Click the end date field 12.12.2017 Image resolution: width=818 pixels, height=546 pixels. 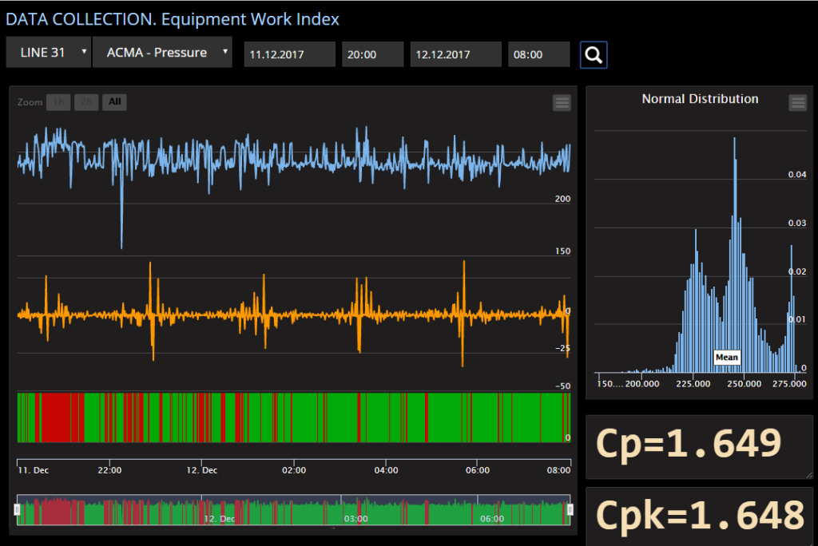pyautogui.click(x=455, y=54)
